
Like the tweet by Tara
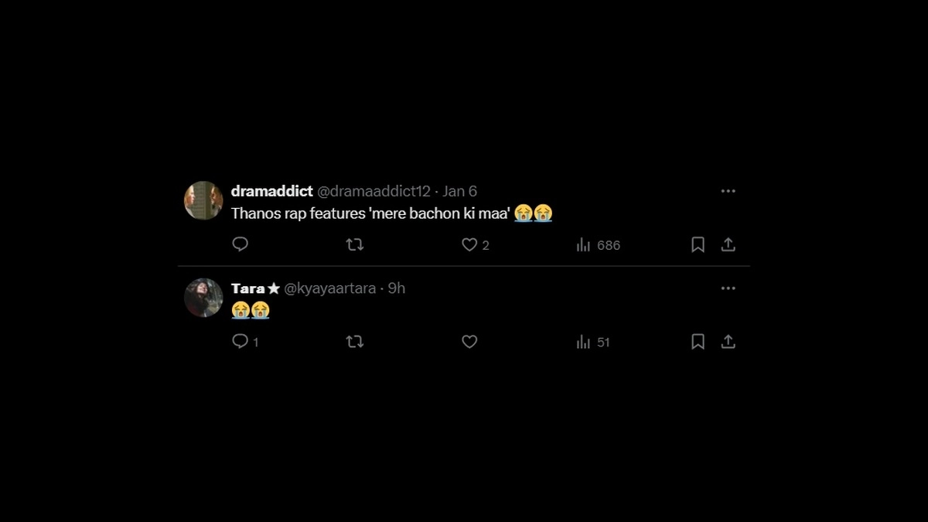[469, 341]
